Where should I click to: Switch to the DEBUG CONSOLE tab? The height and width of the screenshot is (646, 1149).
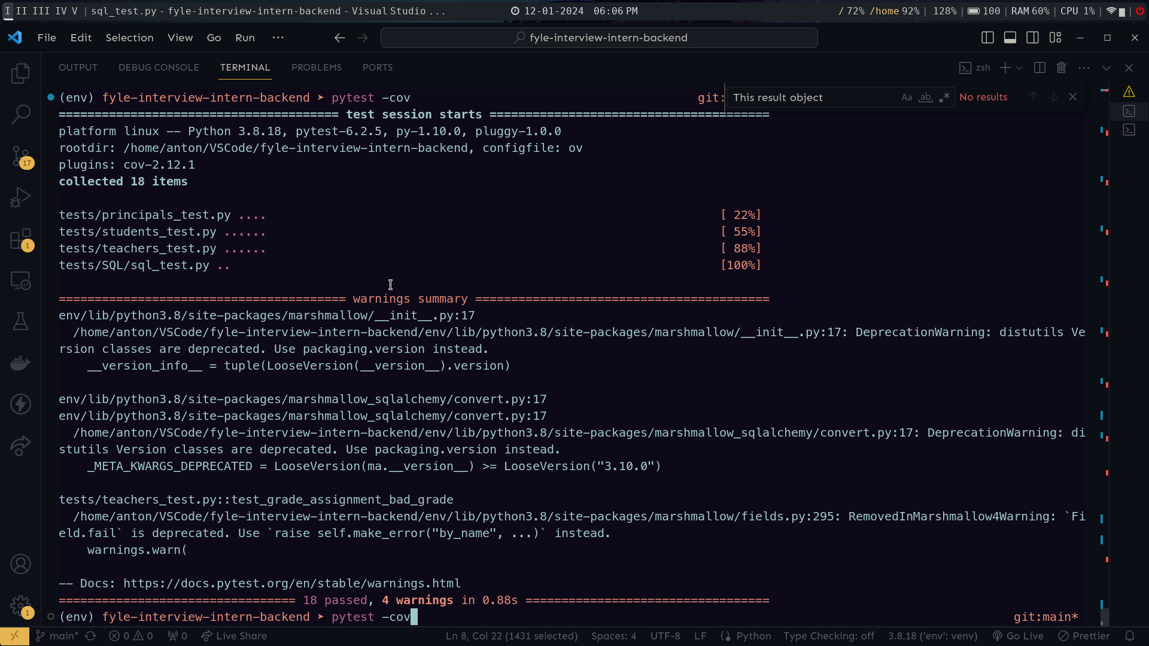(159, 68)
